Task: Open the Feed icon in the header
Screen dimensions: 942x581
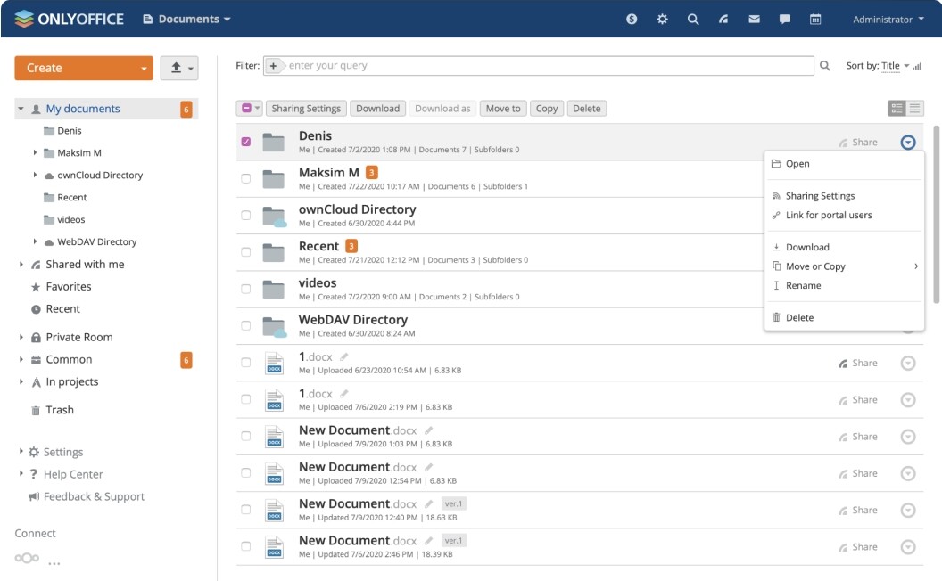Action: [x=723, y=18]
